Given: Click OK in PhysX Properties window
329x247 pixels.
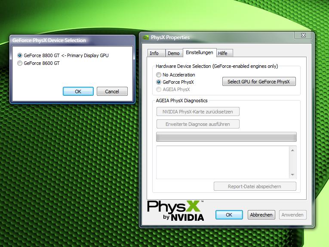Looking at the screenshot, I should tap(229, 215).
